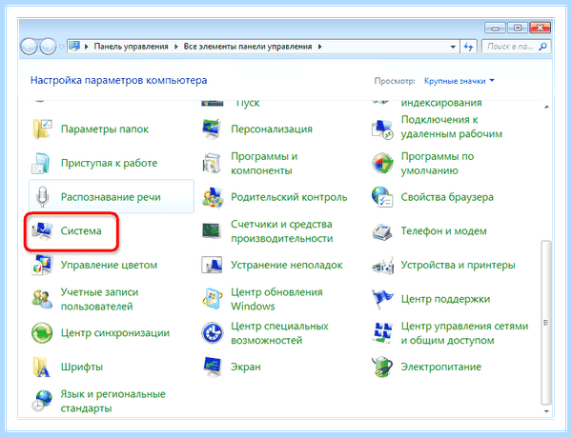
Task: Click the vertical scrollbar thumb
Action: coord(546,323)
